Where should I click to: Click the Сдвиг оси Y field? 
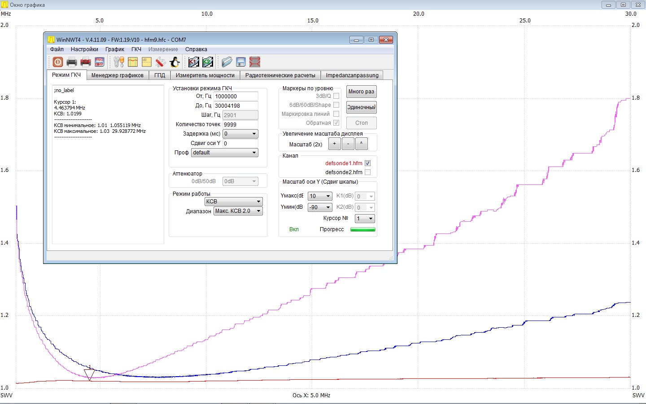click(x=240, y=144)
